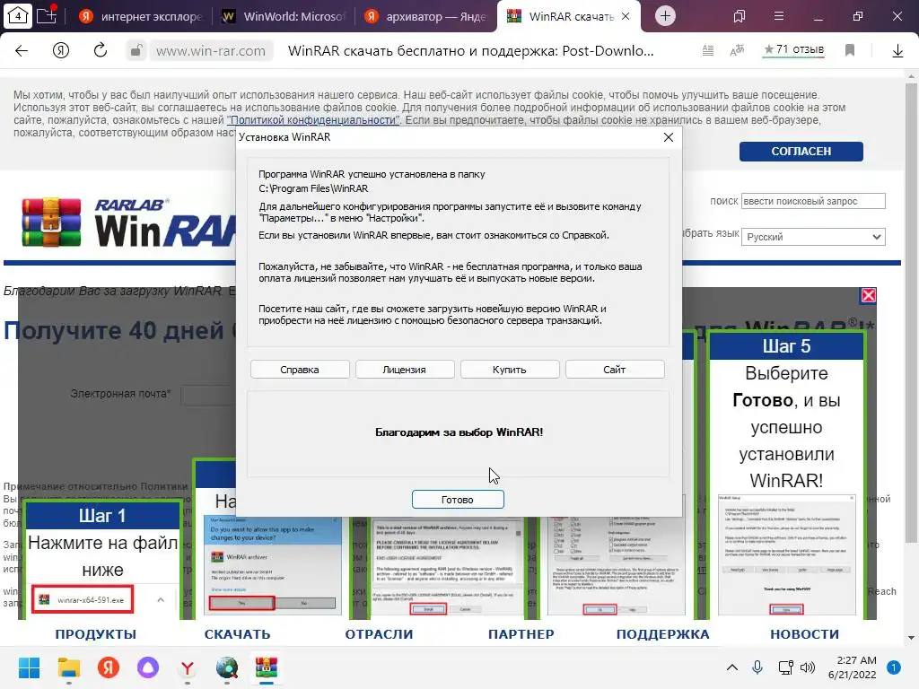Click the WinRAR books logo image
The height and width of the screenshot is (689, 919).
(51, 222)
